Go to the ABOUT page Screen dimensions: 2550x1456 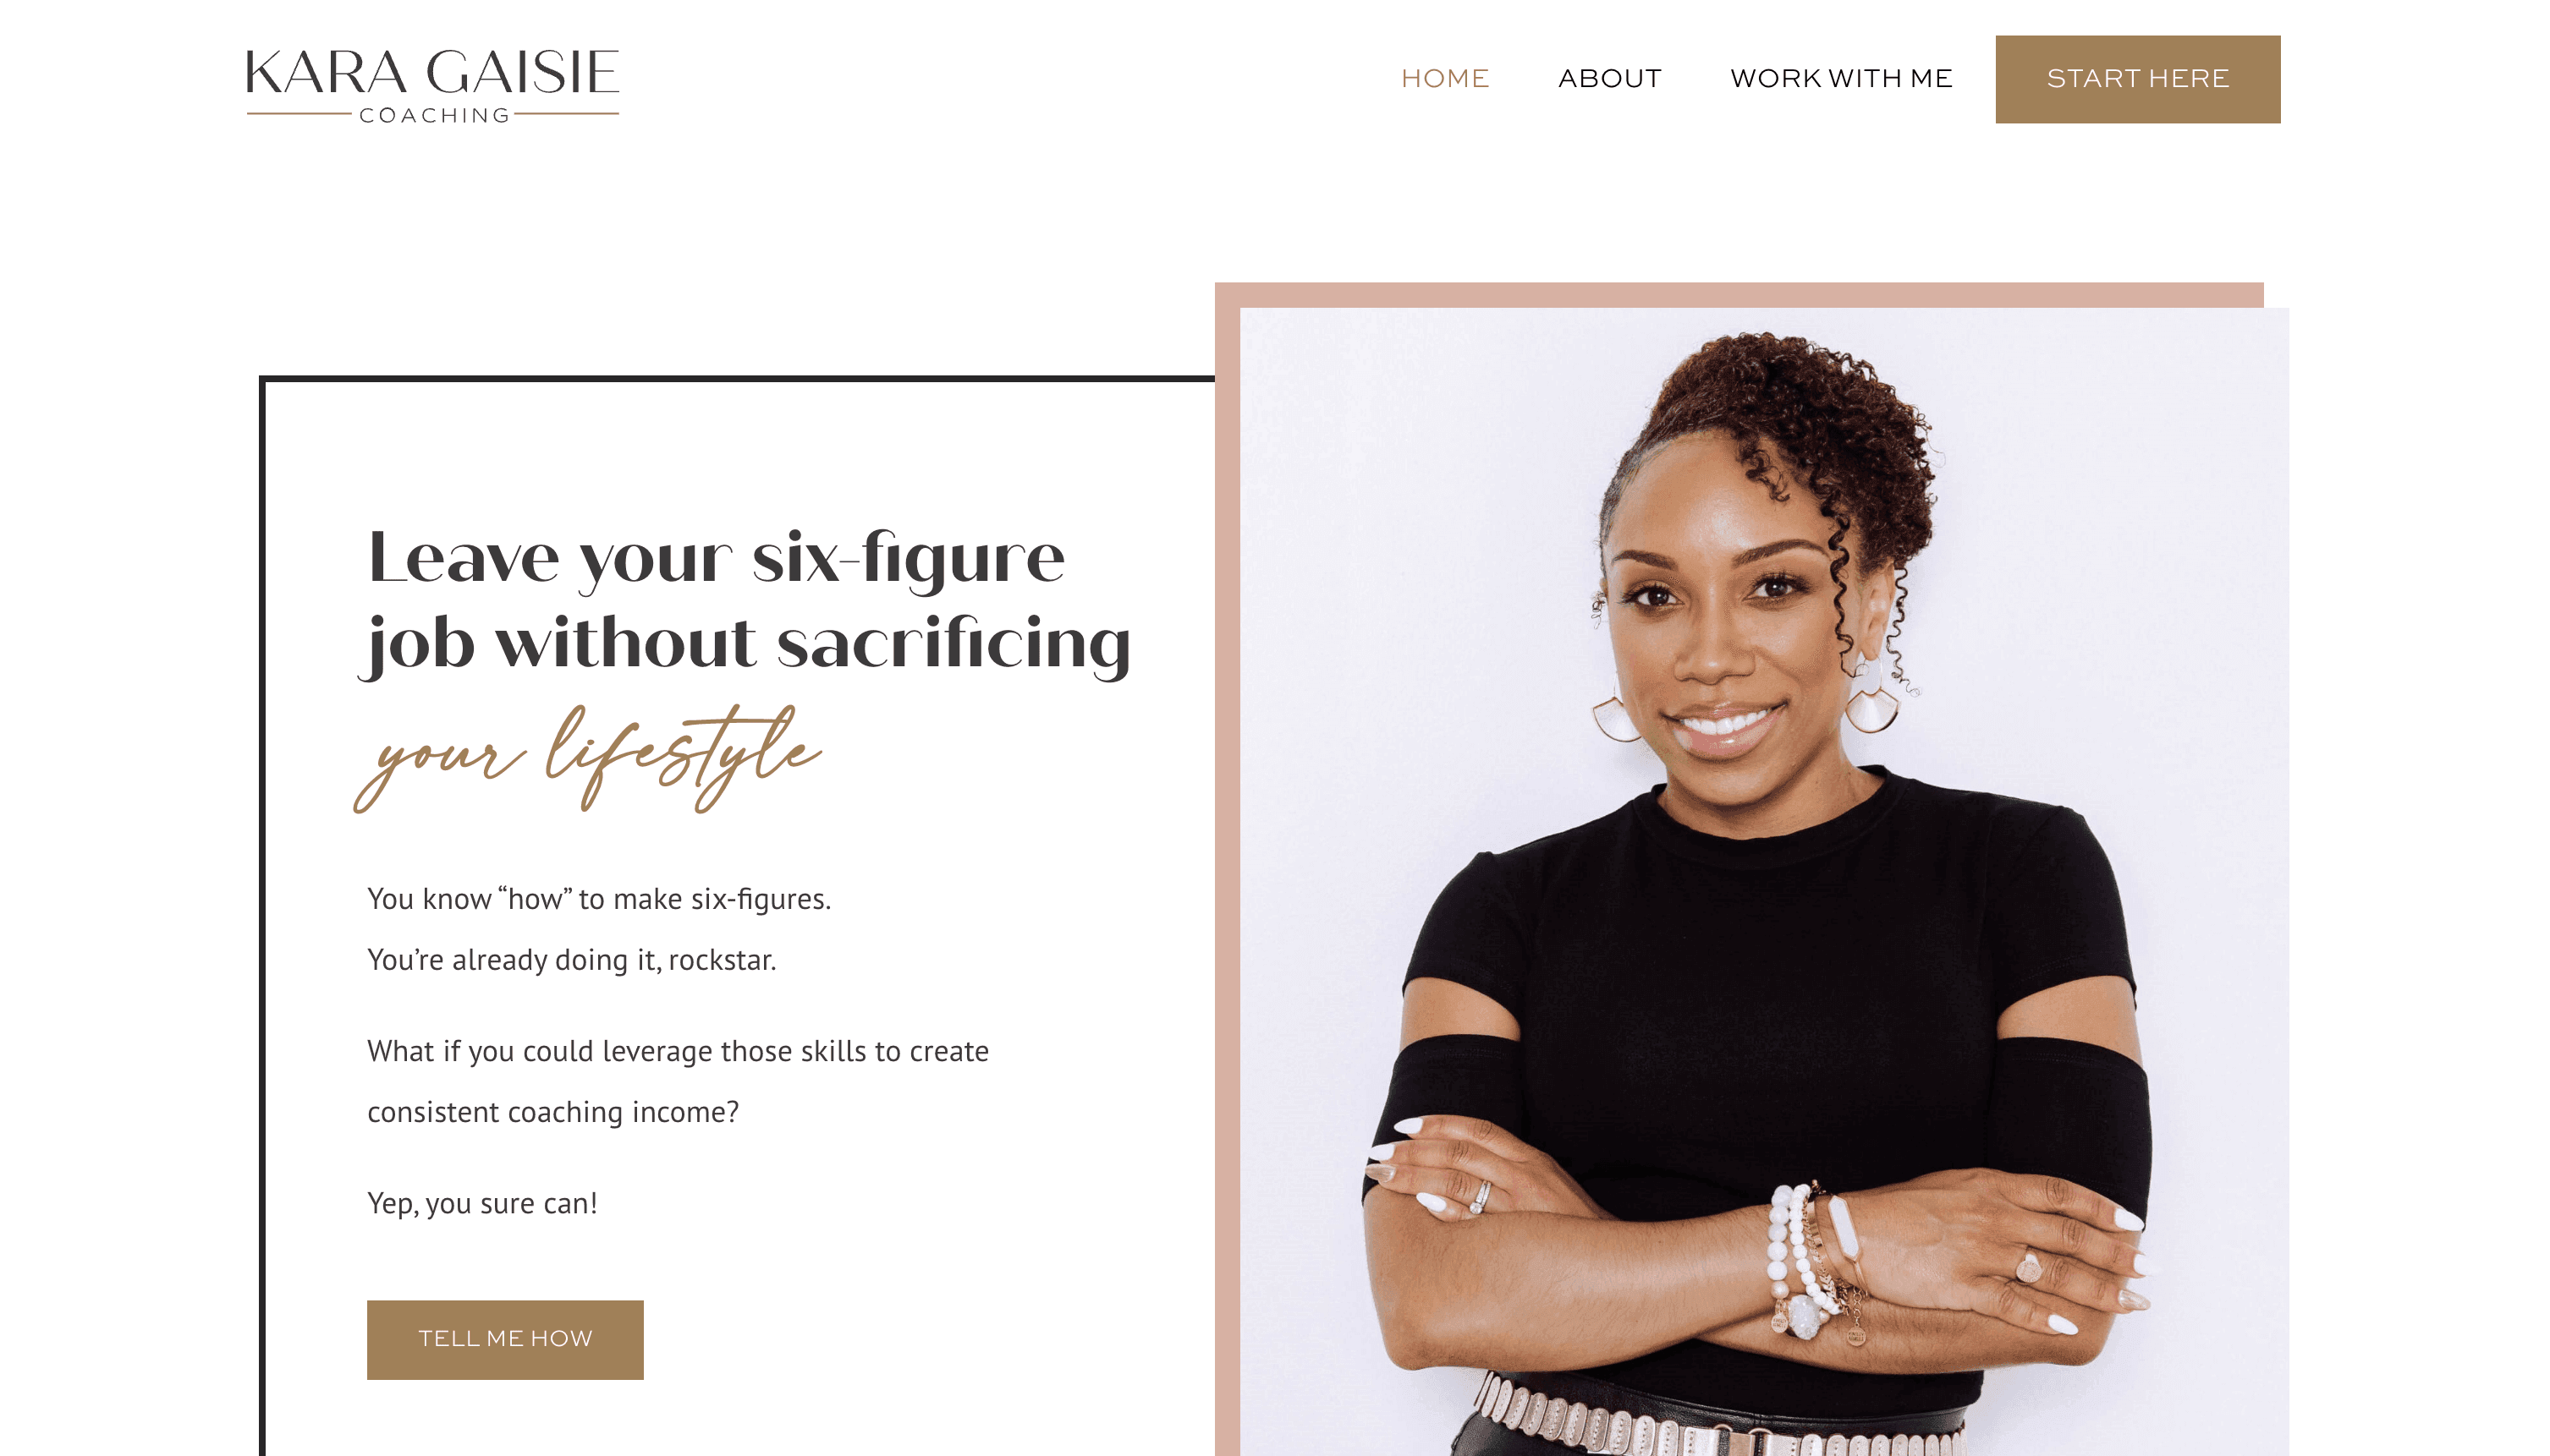point(1610,78)
